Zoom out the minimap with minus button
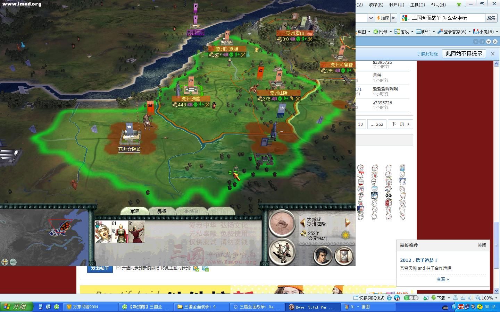500x312 pixels. [x=13, y=262]
